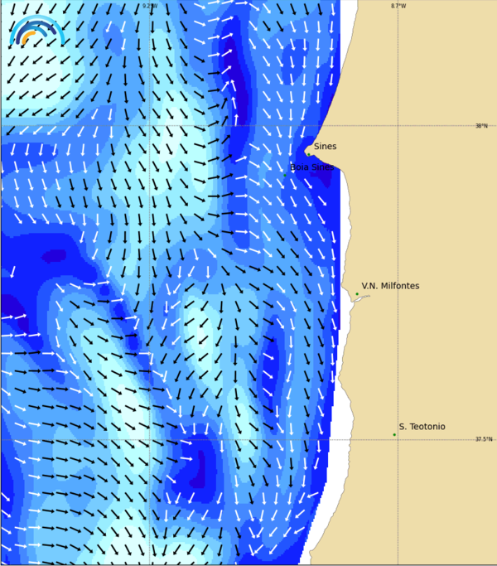The height and width of the screenshot is (566, 497).
Task: Click the 8.7°W longitude label
Action: [398, 6]
